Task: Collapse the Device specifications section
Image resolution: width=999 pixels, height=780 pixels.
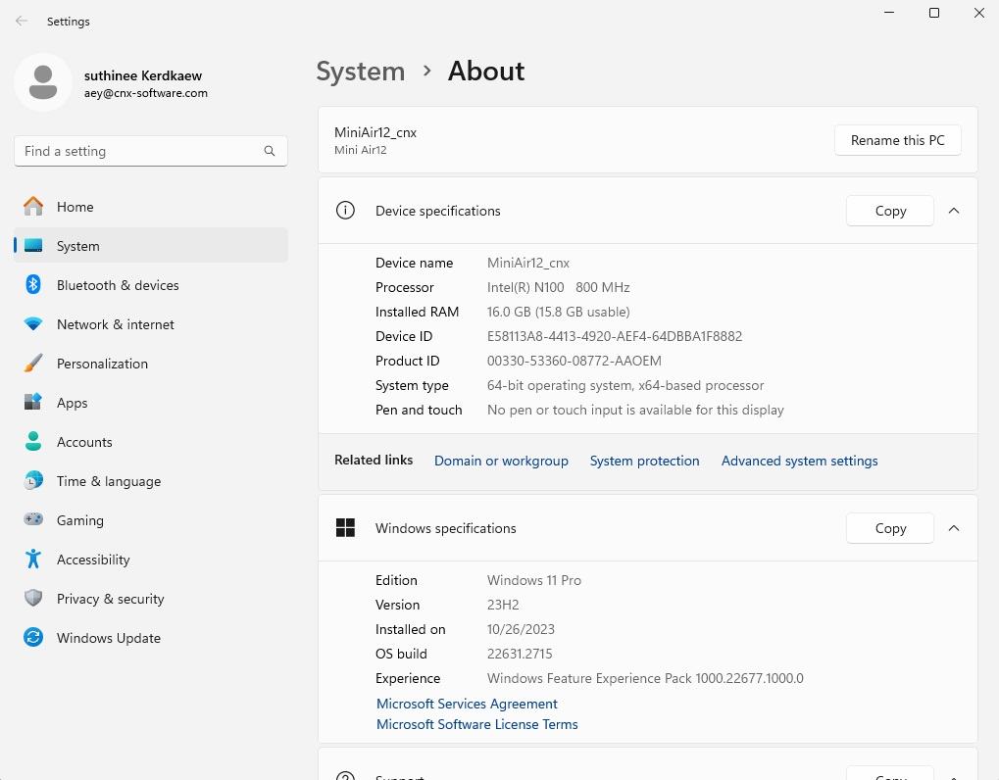Action: click(954, 211)
